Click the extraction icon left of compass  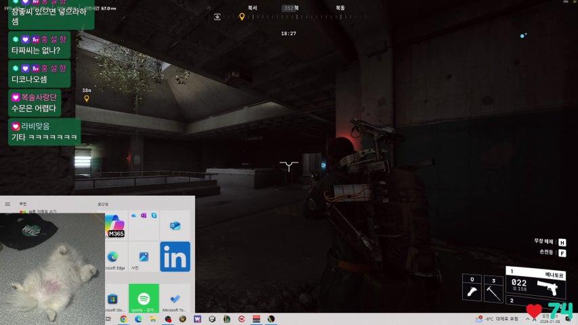click(218, 16)
